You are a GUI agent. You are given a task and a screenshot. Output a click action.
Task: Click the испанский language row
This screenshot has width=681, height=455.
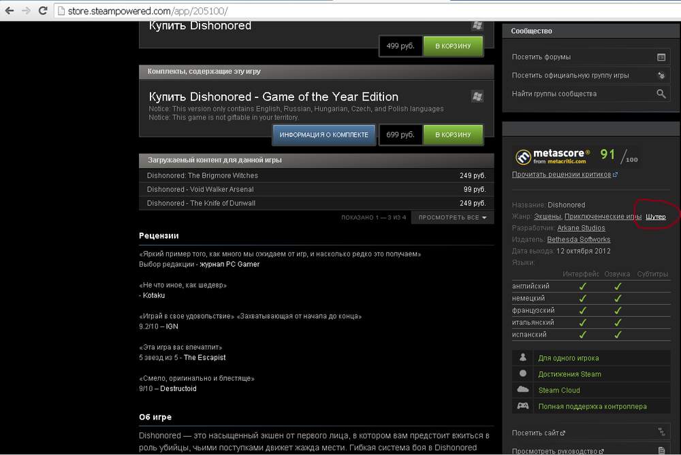590,335
